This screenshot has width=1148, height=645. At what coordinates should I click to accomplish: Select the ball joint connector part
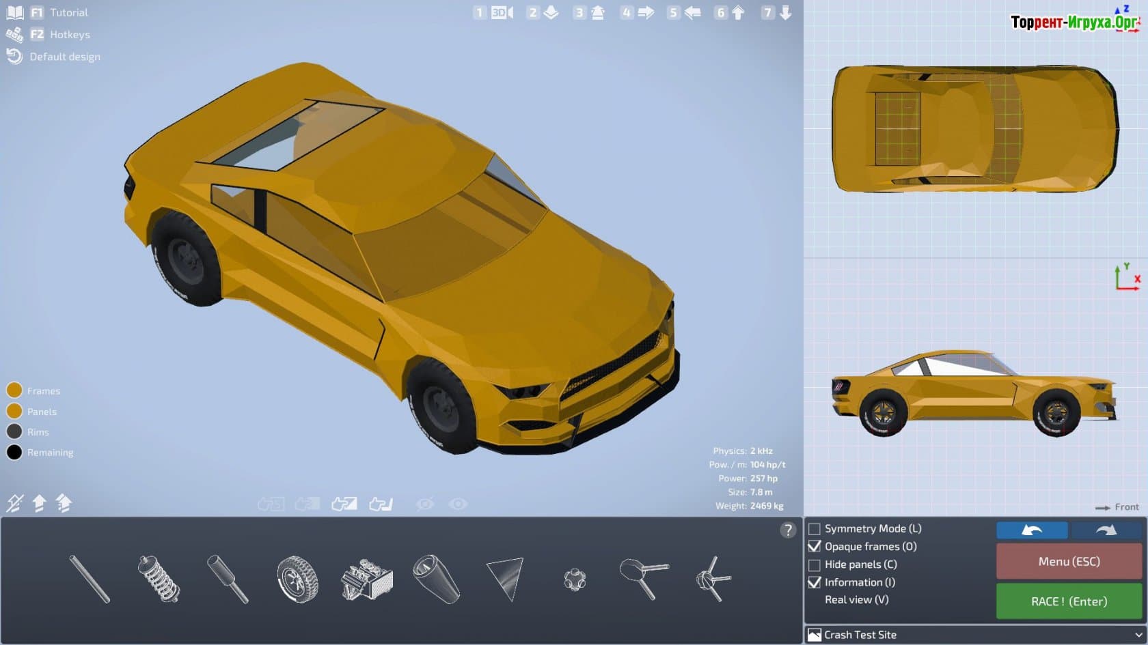coord(575,580)
